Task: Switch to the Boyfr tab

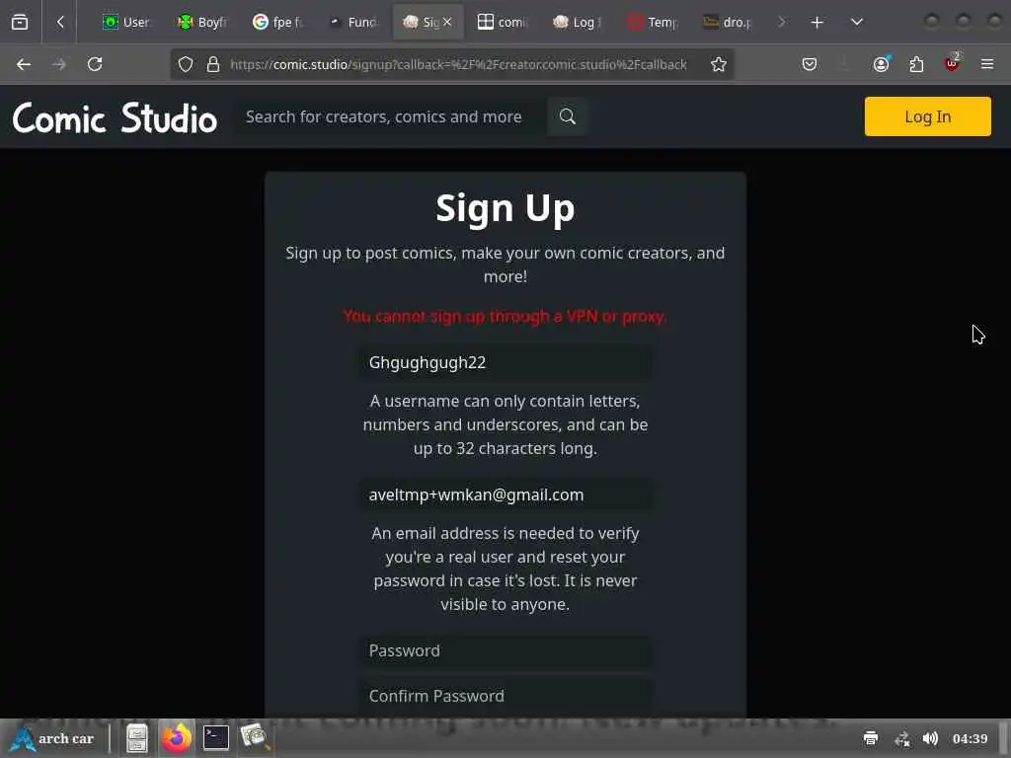Action: (201, 22)
